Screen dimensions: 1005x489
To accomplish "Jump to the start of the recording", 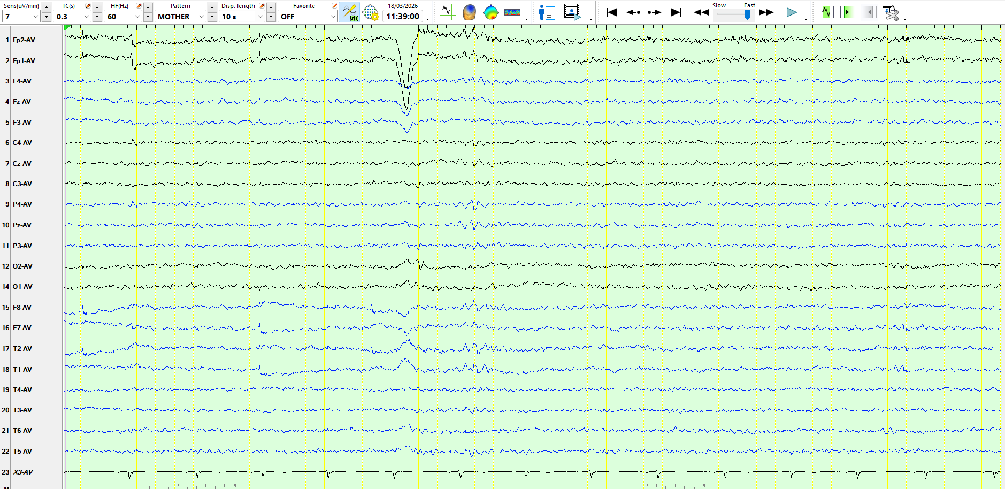I will [612, 12].
